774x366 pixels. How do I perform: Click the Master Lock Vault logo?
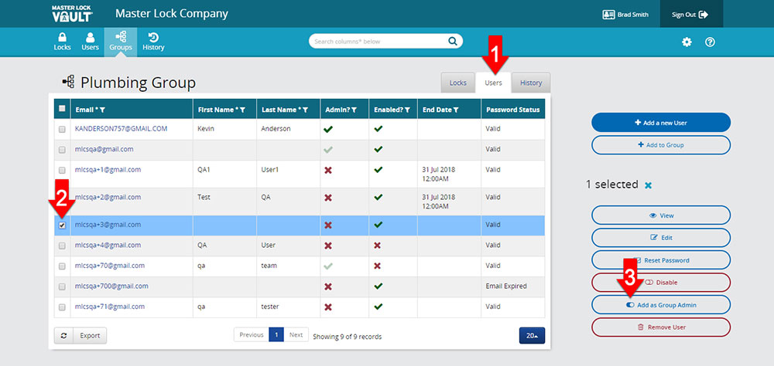point(72,14)
